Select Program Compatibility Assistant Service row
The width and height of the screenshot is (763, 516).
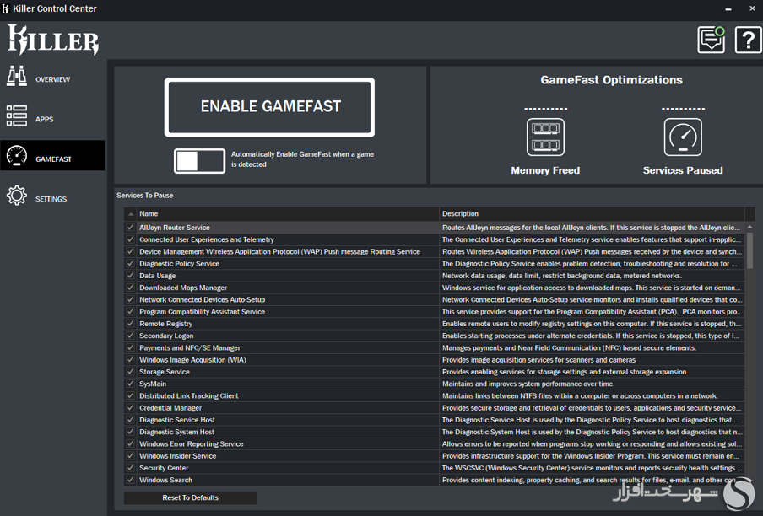(434, 311)
